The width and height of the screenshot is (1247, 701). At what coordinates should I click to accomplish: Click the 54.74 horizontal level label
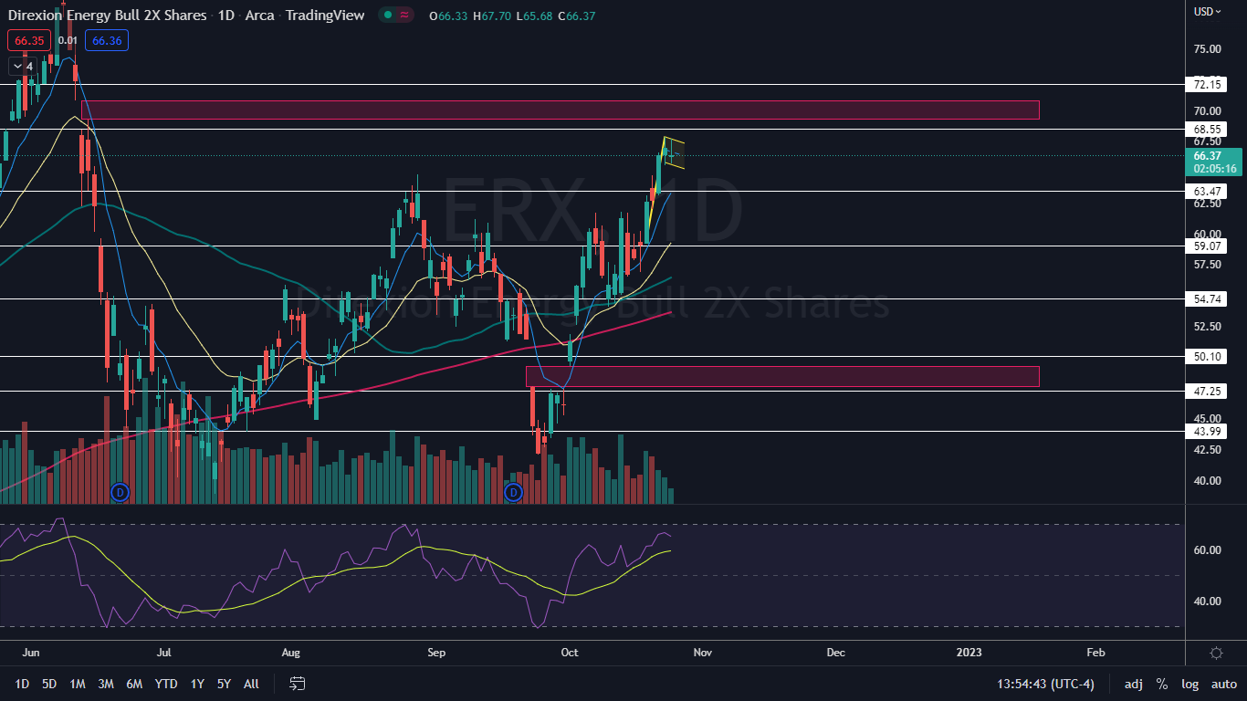pyautogui.click(x=1208, y=299)
